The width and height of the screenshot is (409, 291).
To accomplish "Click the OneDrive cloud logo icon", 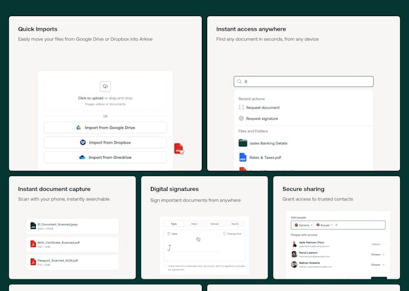I will (82, 158).
